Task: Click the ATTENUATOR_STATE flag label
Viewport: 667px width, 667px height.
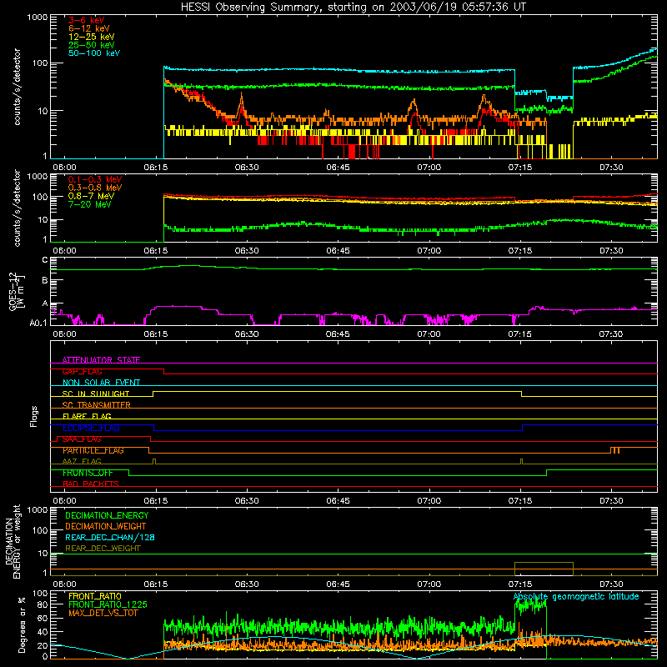Action: 101,360
